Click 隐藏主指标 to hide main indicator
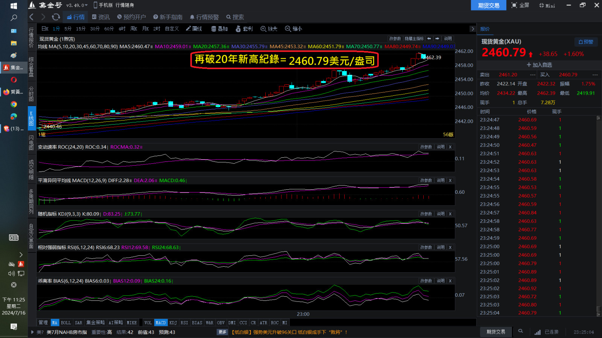The height and width of the screenshot is (338, 602). pos(414,39)
